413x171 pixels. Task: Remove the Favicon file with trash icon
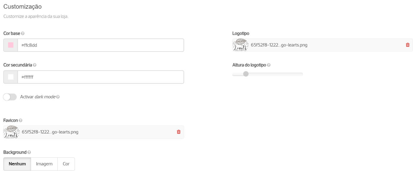(x=179, y=132)
